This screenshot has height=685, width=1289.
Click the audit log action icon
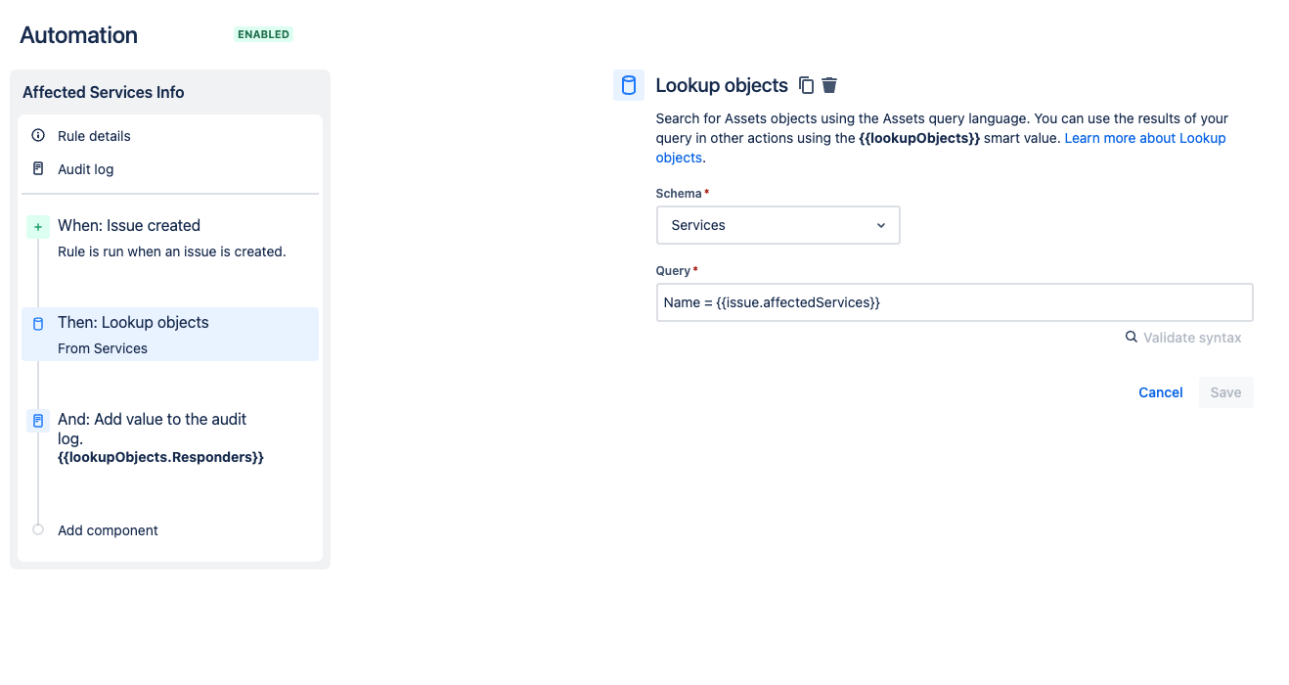[x=38, y=421]
